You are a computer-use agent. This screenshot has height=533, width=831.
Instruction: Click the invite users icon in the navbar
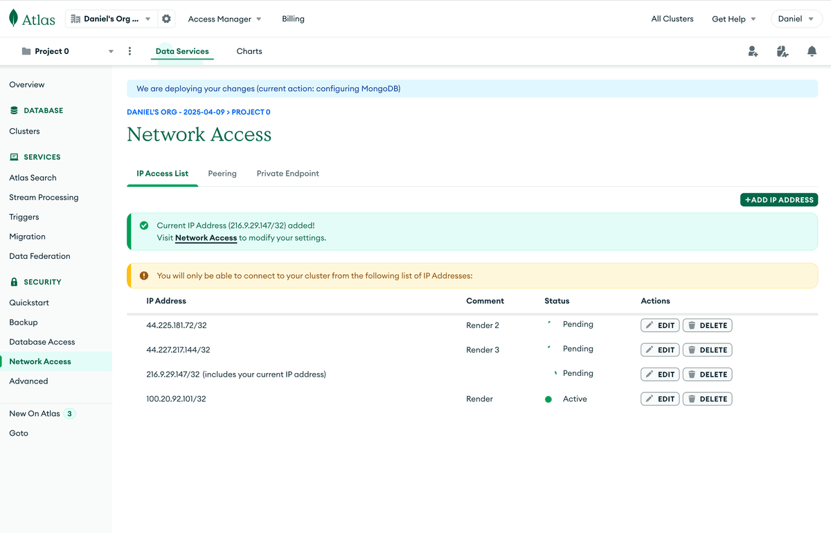coord(753,51)
